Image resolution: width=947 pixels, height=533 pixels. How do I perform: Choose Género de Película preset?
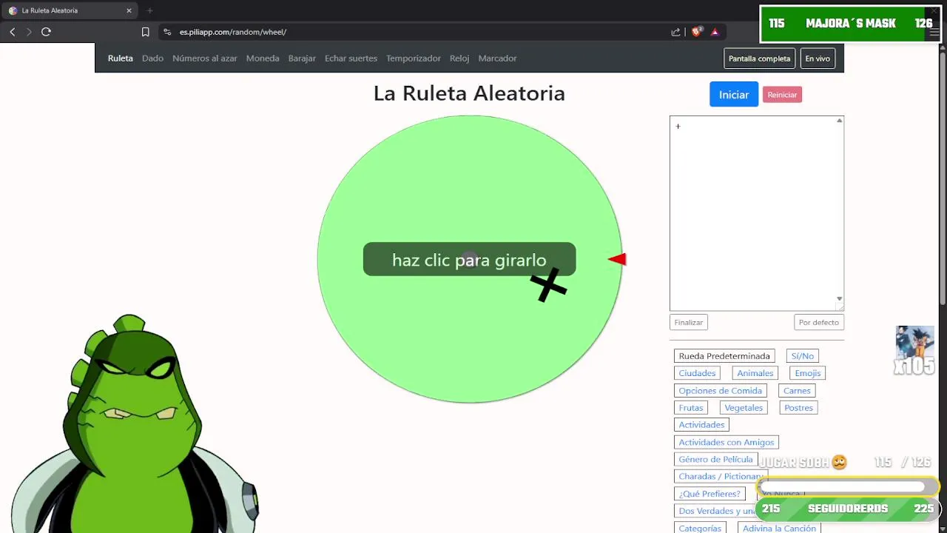(x=715, y=460)
